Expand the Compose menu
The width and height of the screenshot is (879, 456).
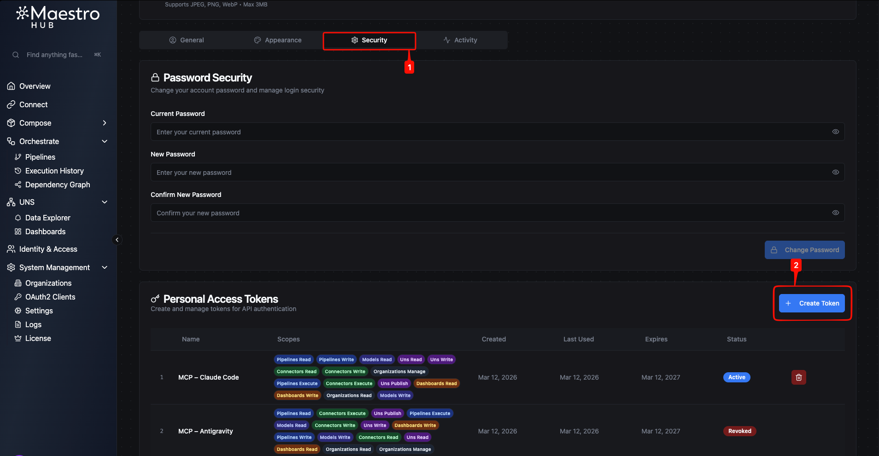click(x=104, y=123)
